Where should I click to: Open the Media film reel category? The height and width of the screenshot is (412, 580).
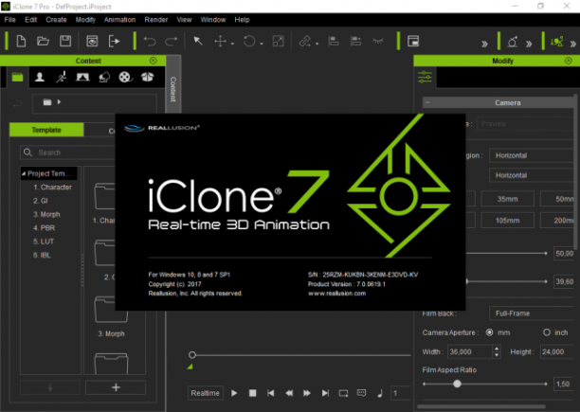125,78
